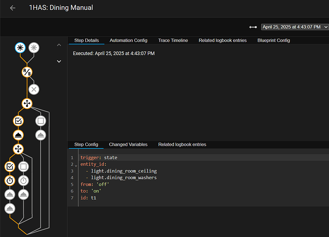
Task: Select the orange checked condition node under first choose
Action: pyautogui.click(x=18, y=121)
